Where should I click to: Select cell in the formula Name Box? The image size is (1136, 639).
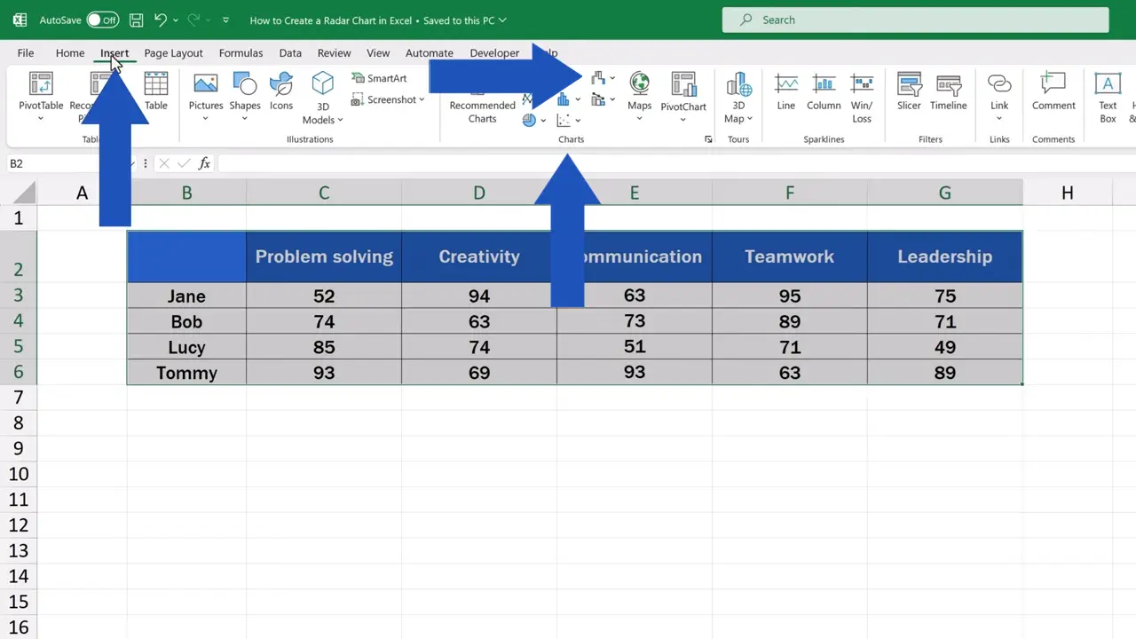coord(53,163)
